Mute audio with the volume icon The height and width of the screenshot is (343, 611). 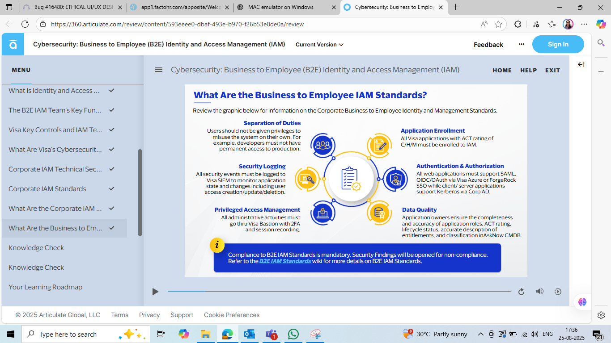point(540,291)
